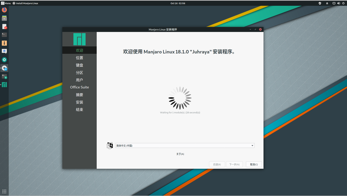Click the shield update tray icon

click(x=320, y=3)
